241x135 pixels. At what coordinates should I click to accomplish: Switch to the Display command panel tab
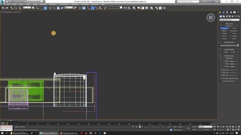(234, 12)
